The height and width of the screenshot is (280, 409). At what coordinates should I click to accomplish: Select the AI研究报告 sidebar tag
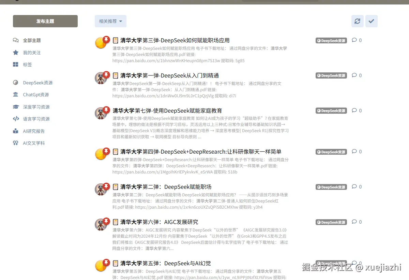[x=34, y=131]
